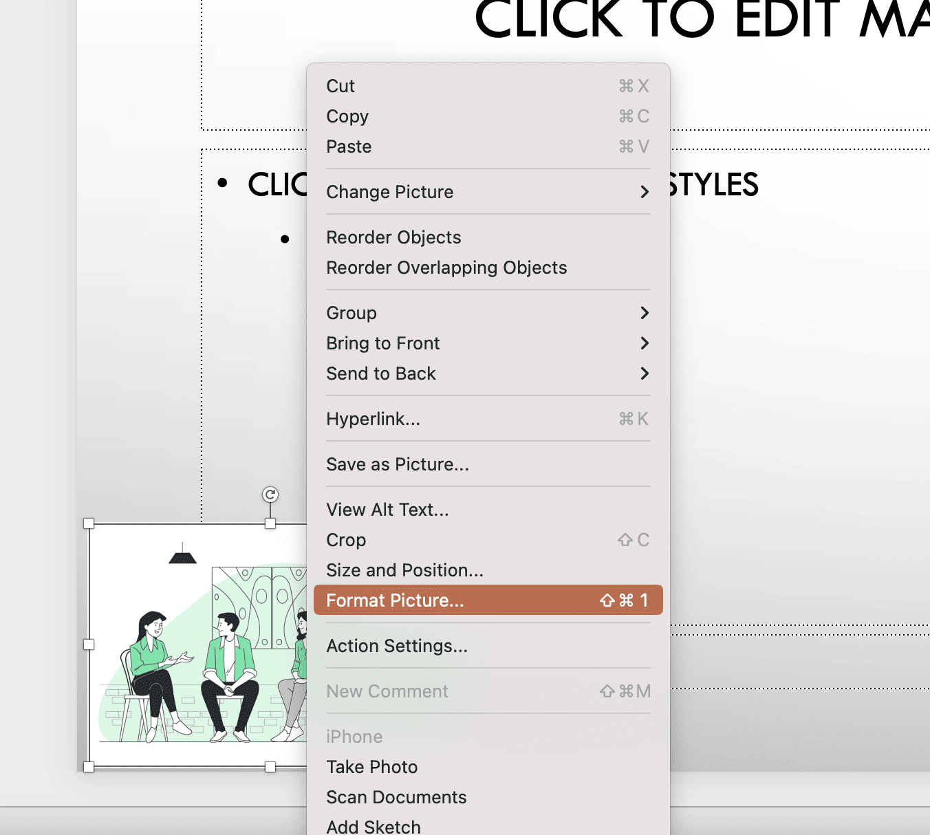Select Scan Documents with iPhone
This screenshot has height=835, width=930.
(x=396, y=797)
